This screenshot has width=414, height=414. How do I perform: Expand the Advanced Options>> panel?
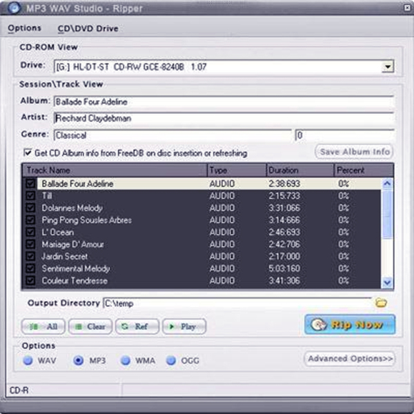350,359
